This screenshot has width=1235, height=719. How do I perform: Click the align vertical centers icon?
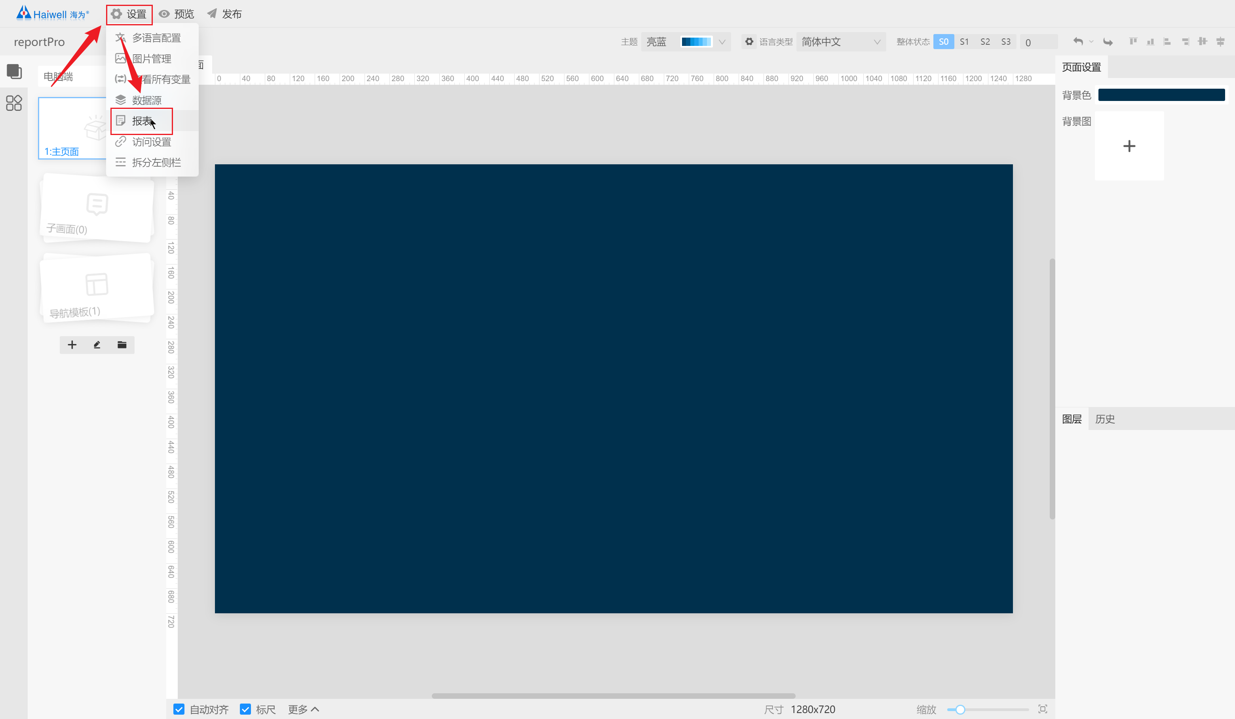1202,42
